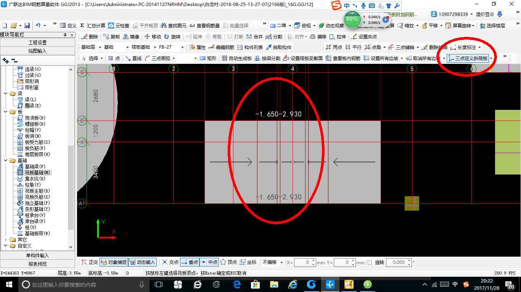The height and width of the screenshot is (292, 521).
Task: Select the 偏移 offset tool
Action: [318, 37]
